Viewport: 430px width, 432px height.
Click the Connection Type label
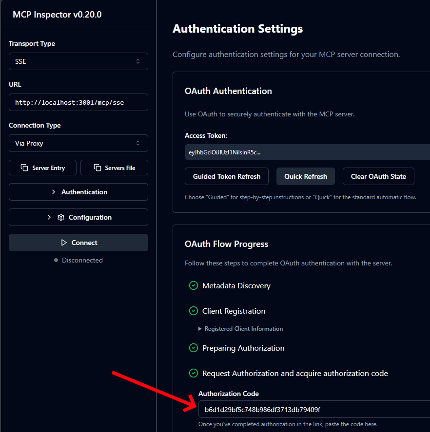click(x=35, y=126)
